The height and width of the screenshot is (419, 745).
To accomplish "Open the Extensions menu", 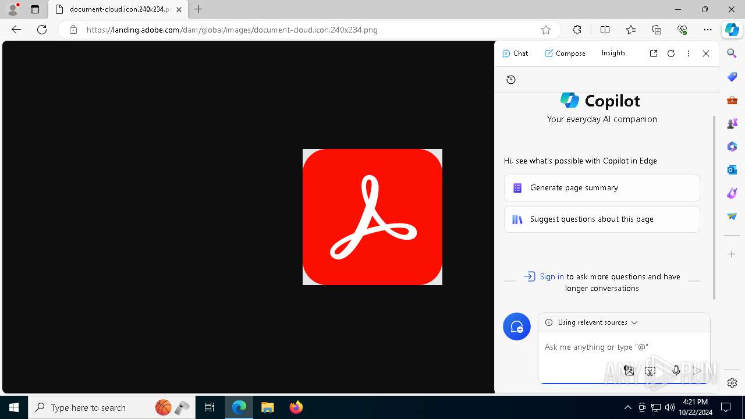I will (577, 30).
